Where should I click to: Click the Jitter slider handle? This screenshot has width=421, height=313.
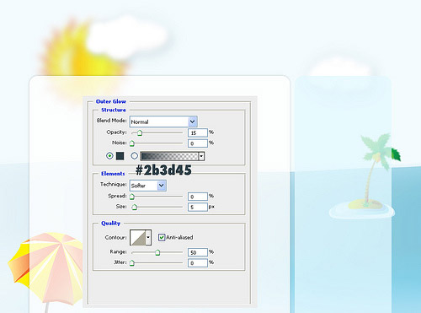click(x=132, y=263)
